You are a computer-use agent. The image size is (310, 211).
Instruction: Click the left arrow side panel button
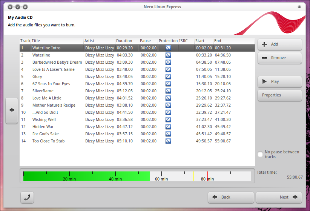click(12, 110)
